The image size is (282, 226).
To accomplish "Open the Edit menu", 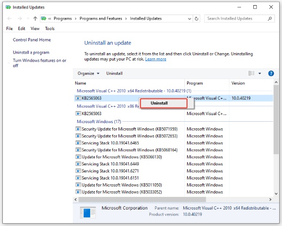I will click(22, 29).
